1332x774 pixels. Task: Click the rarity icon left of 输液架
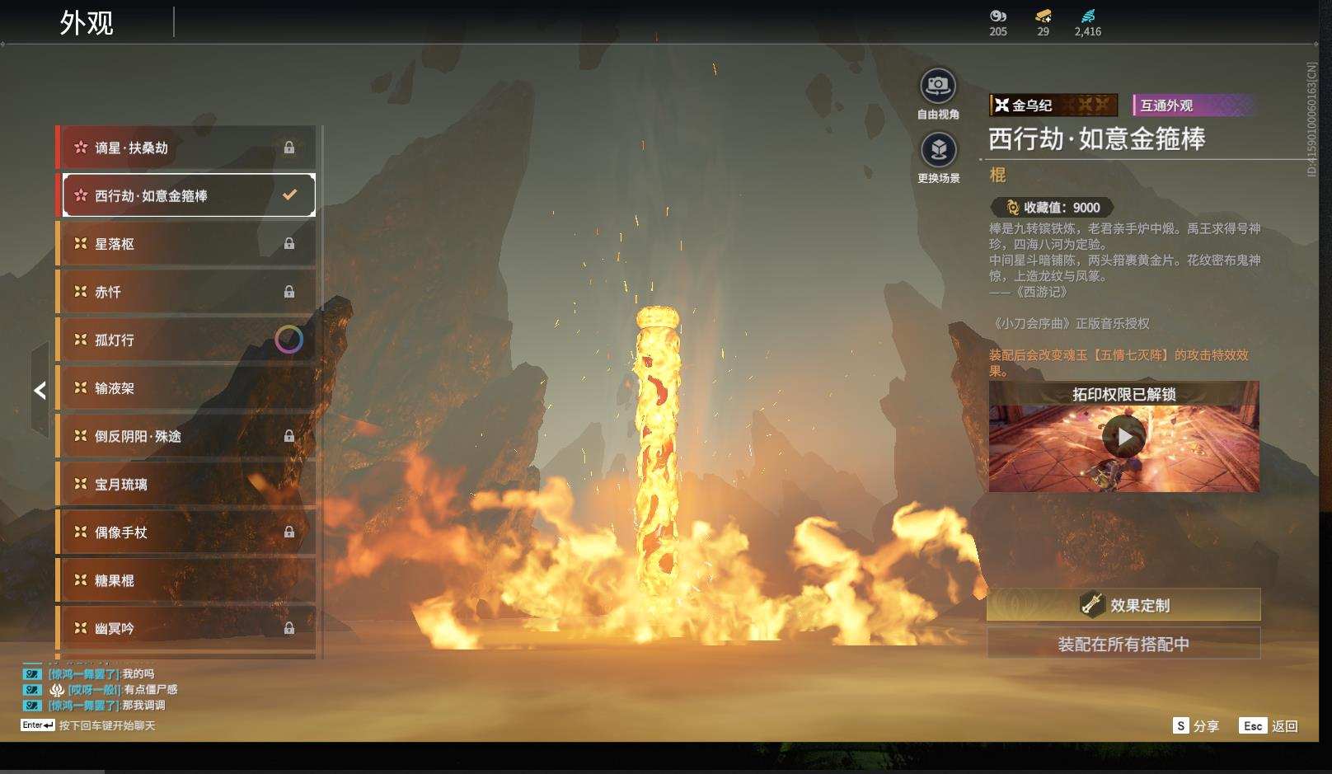point(81,387)
